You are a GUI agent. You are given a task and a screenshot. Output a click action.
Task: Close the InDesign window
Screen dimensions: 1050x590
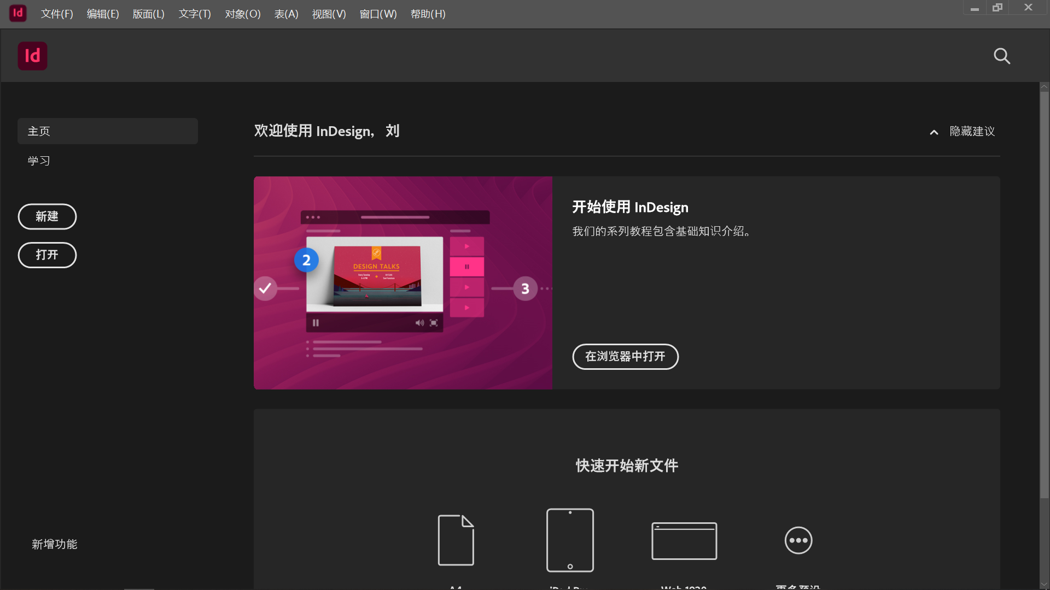coord(1028,8)
